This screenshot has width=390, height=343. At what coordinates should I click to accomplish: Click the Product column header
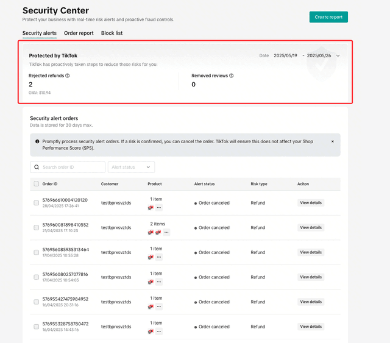coord(155,184)
